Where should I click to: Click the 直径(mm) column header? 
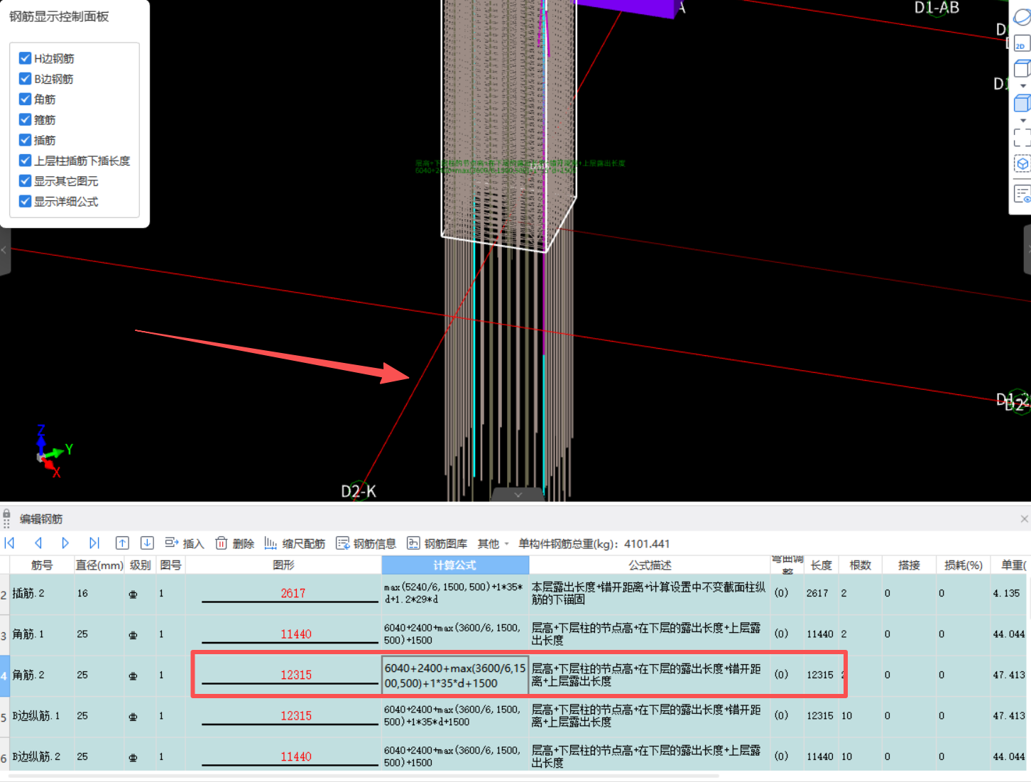tap(99, 565)
